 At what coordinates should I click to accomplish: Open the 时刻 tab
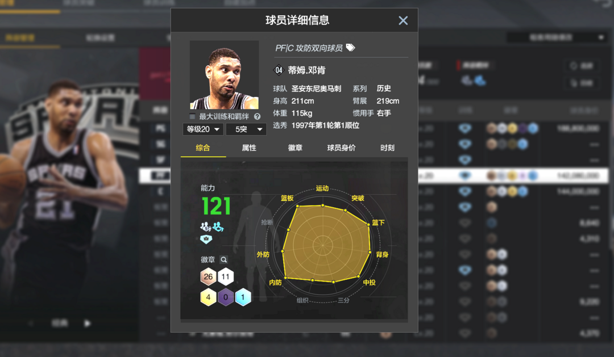(387, 148)
